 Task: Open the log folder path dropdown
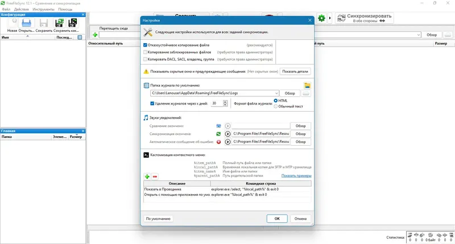pos(276,93)
